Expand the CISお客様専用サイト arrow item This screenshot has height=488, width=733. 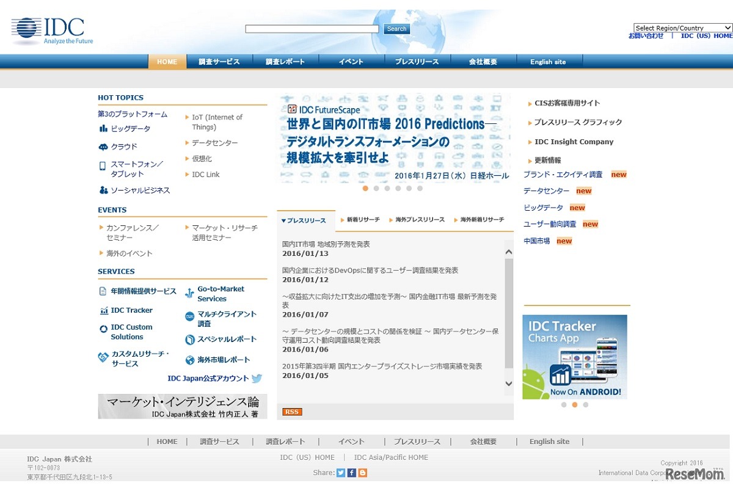point(530,104)
